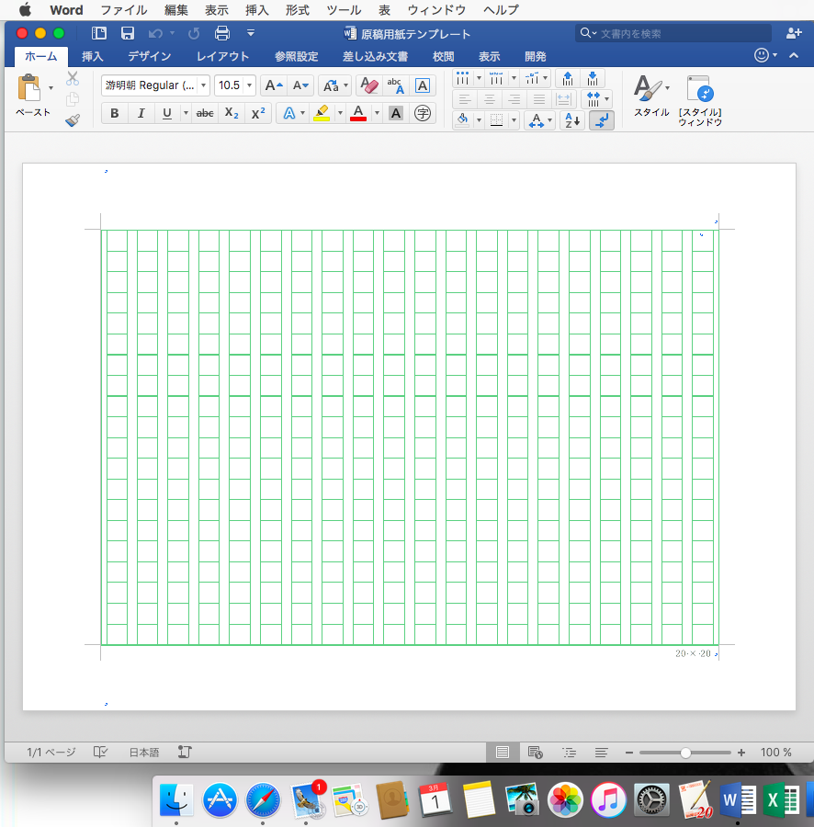Toggle Italic formatting
Screen dimensions: 814x827
[x=141, y=114]
